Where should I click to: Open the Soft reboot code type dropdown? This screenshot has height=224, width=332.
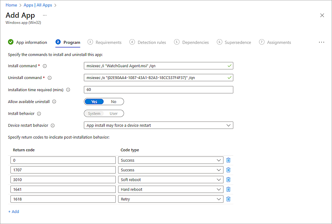pos(171,180)
